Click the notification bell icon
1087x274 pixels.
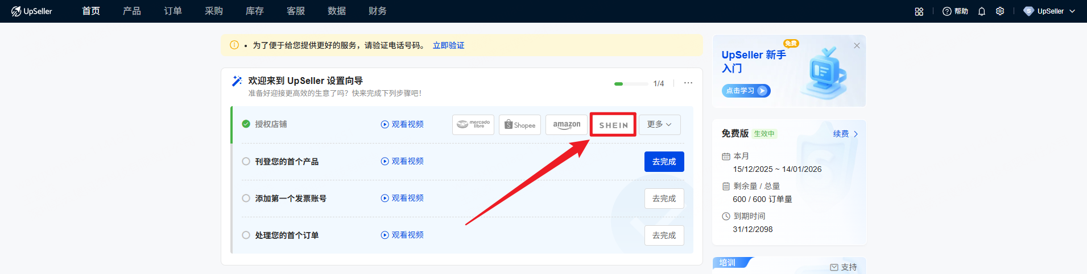pyautogui.click(x=981, y=11)
